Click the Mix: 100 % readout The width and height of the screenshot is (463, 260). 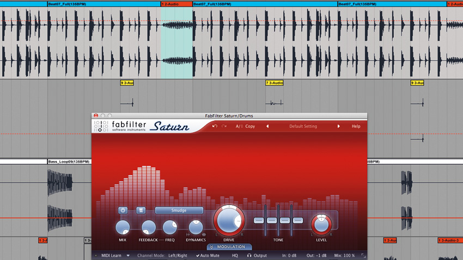(x=344, y=256)
